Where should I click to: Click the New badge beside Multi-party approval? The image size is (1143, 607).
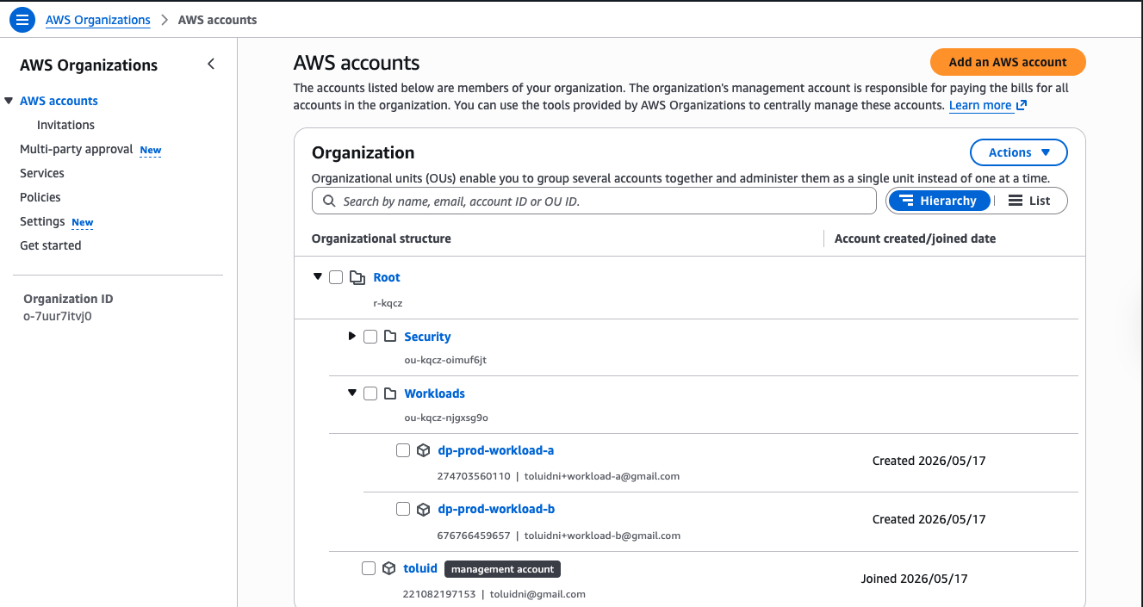(151, 150)
